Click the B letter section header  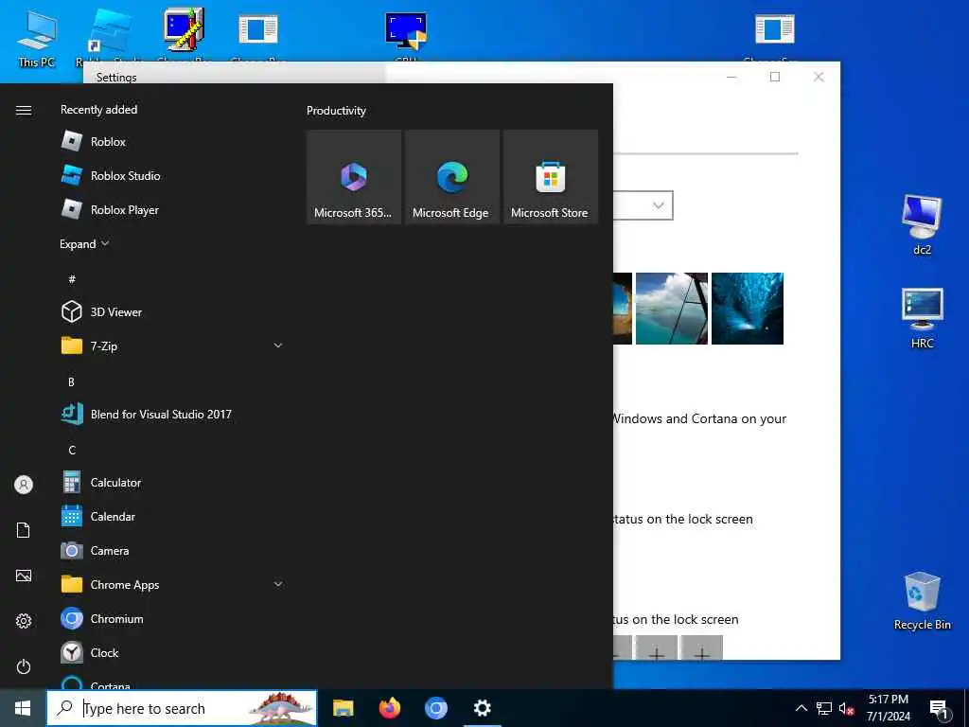[71, 382]
